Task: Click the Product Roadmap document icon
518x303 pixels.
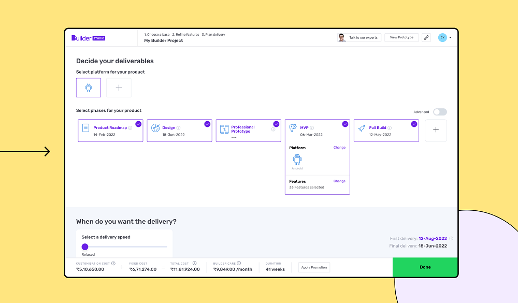Action: (x=85, y=128)
